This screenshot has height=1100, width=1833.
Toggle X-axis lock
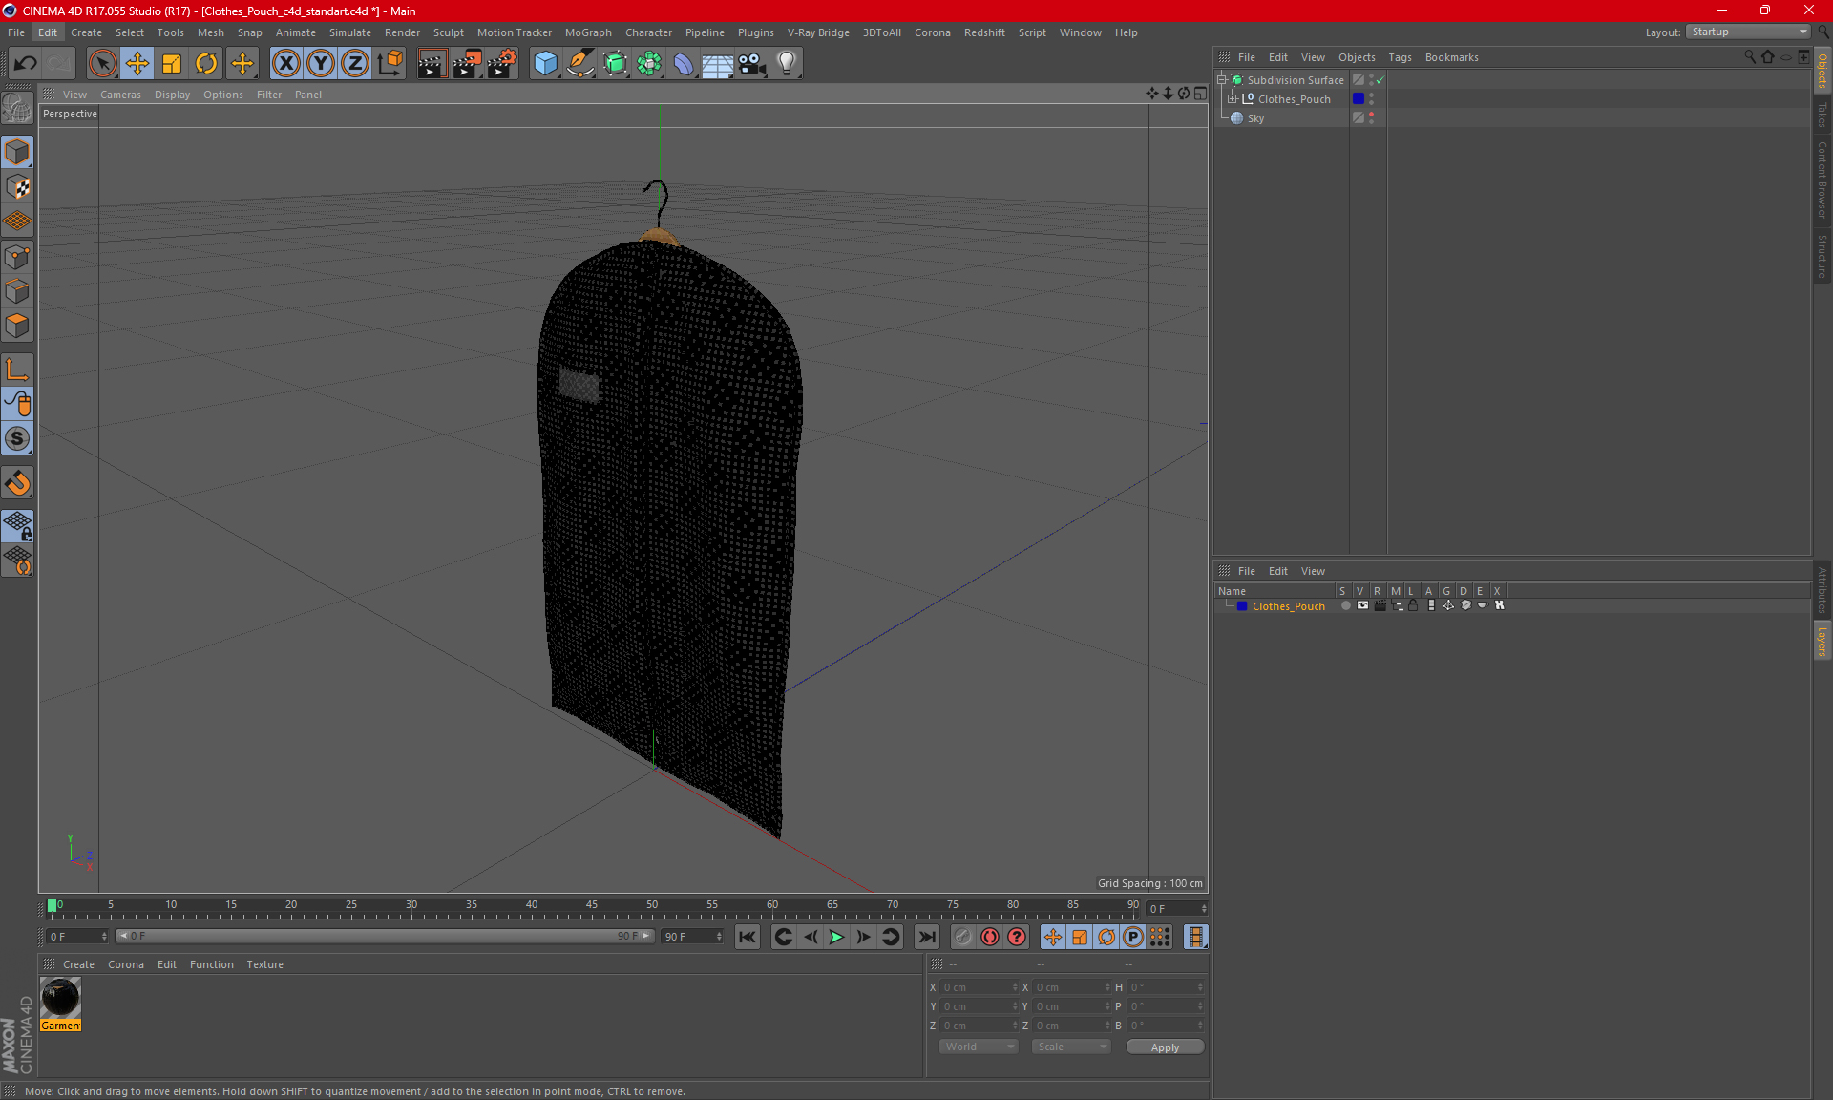285,64
